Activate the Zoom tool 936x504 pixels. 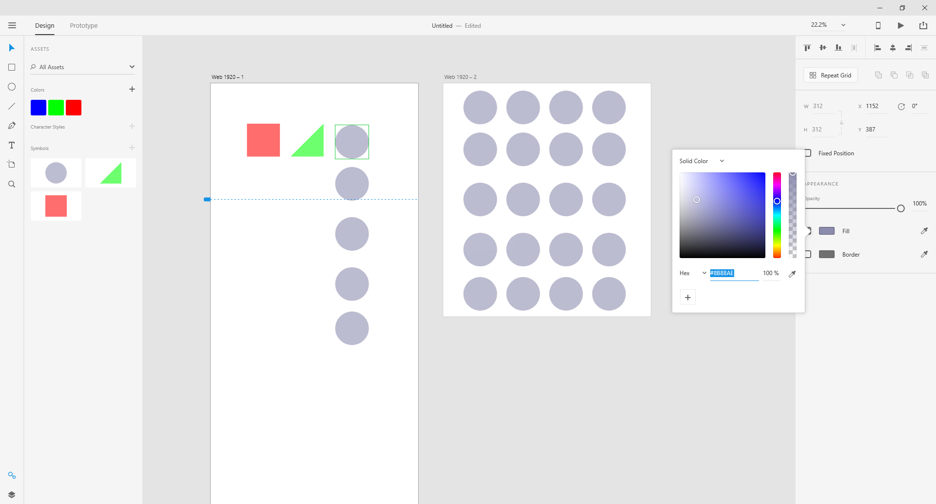12,184
